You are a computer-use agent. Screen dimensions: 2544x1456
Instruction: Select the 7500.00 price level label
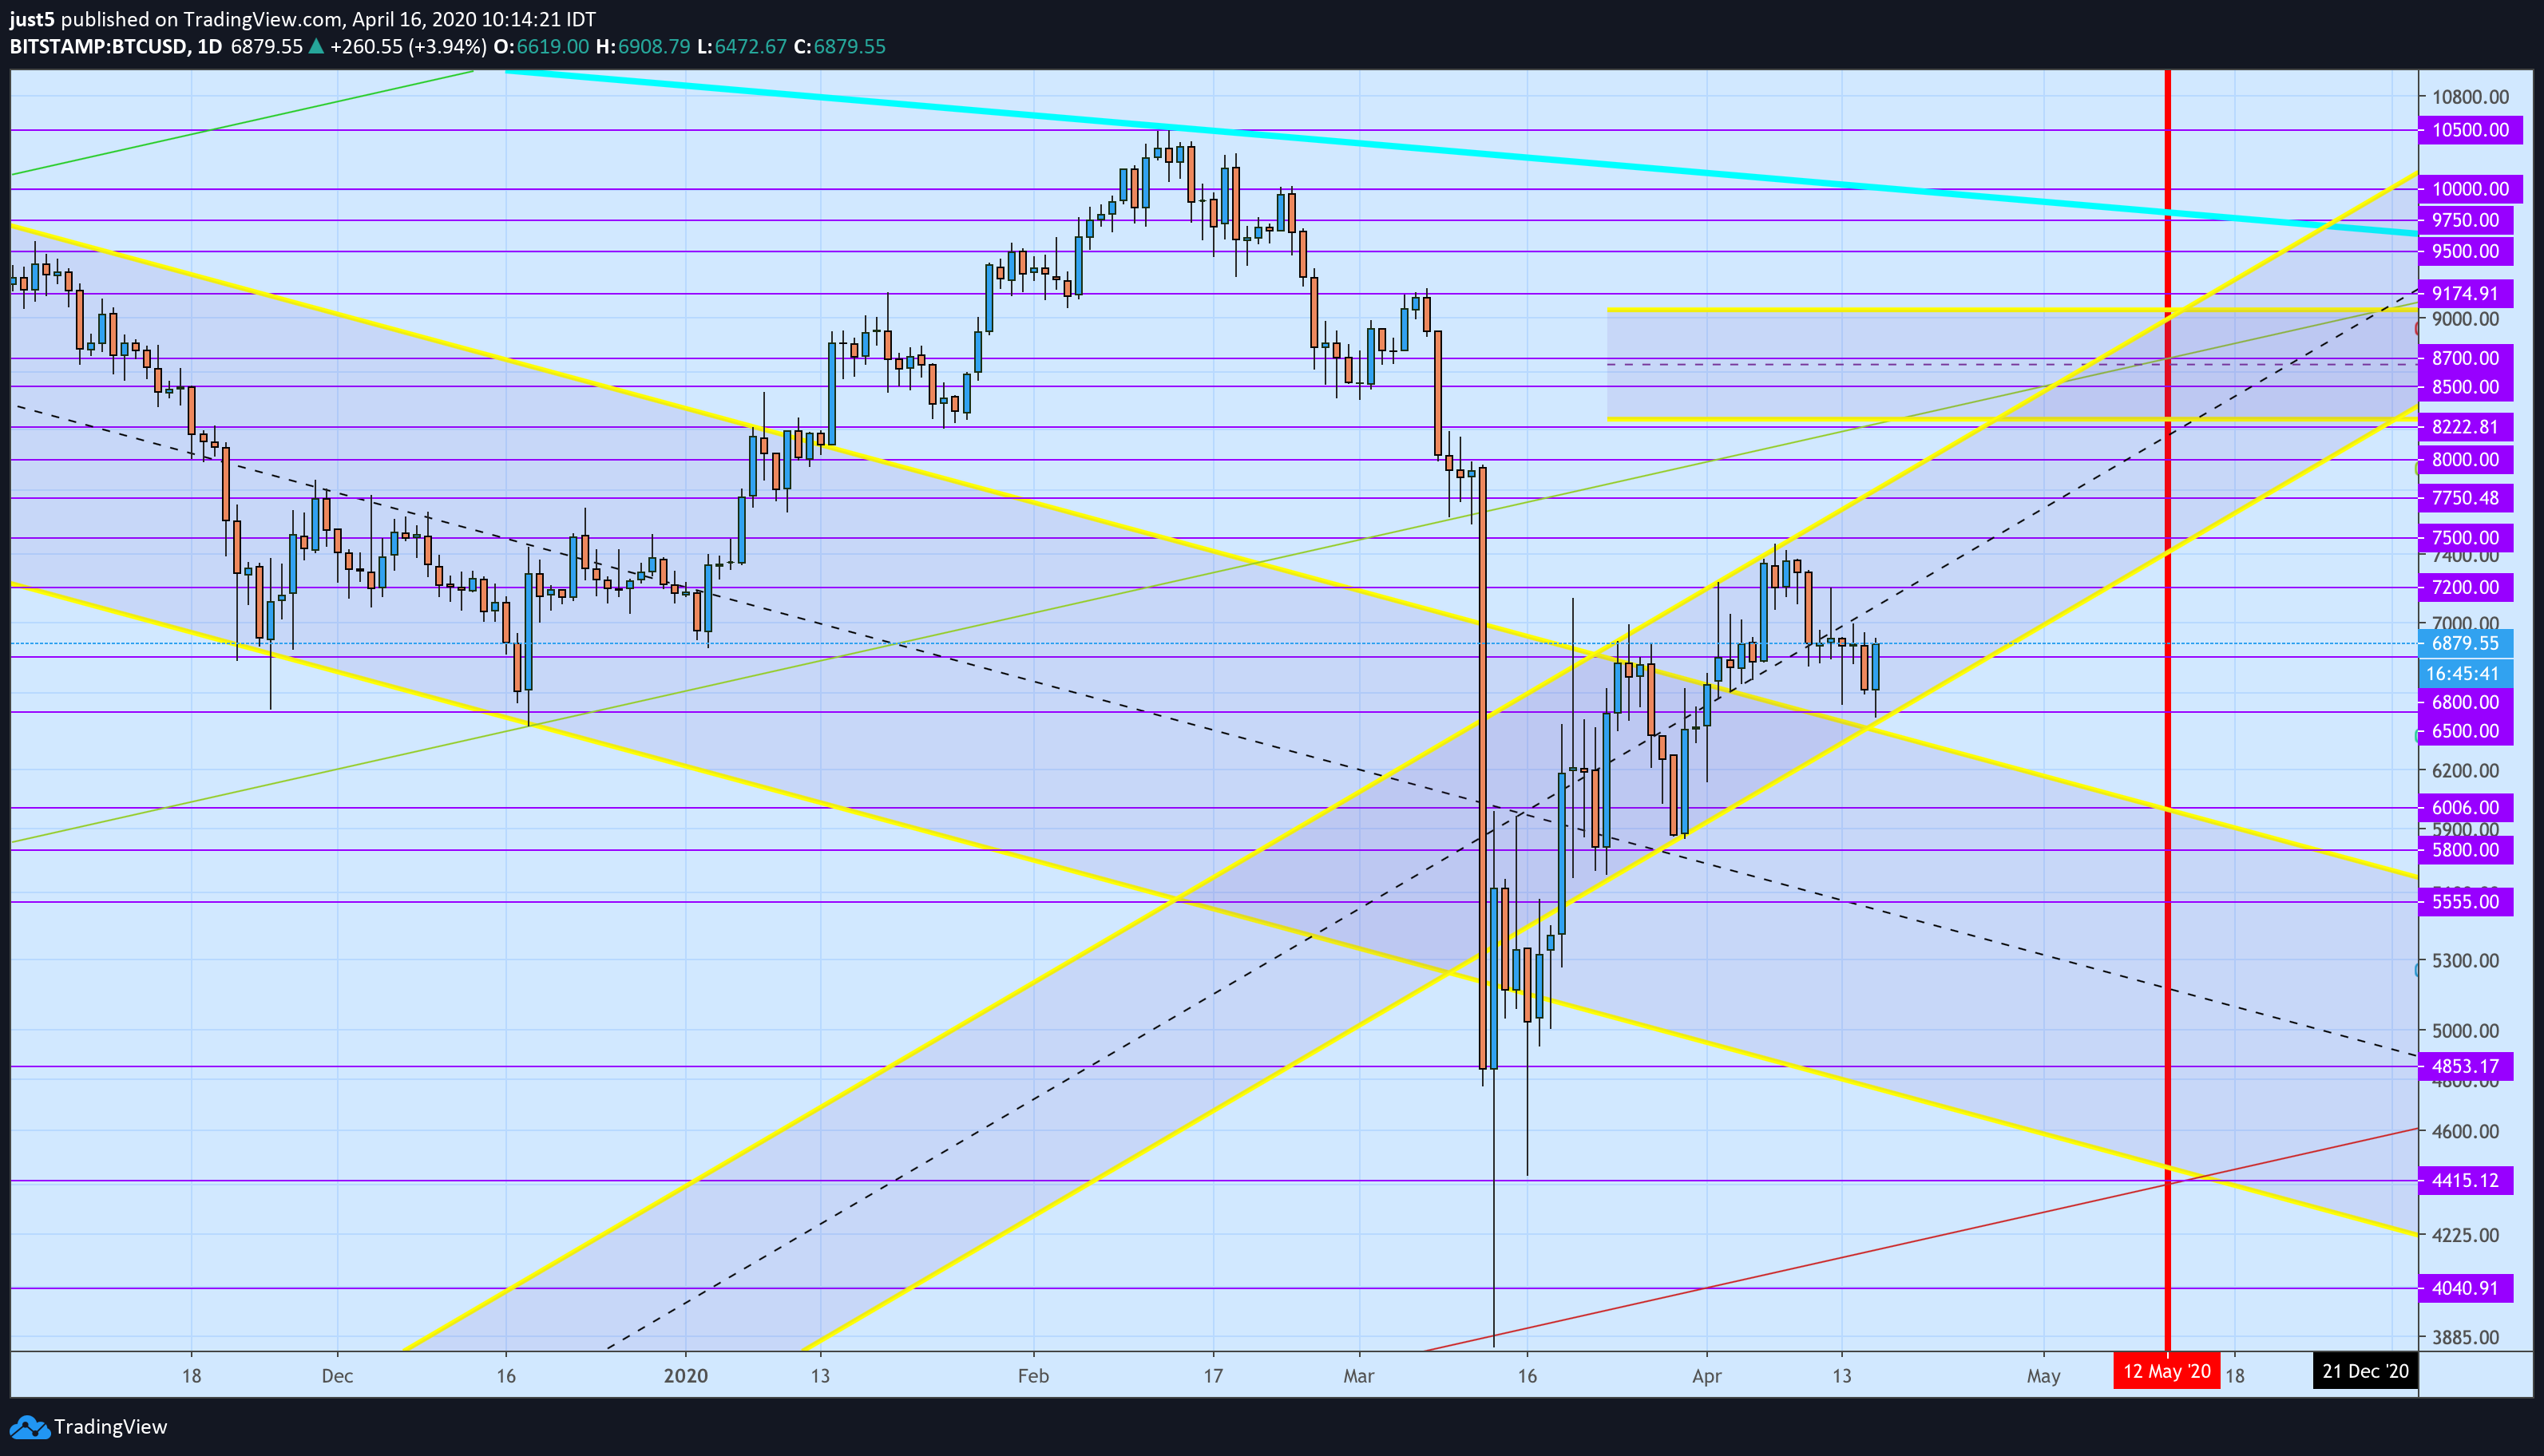tap(2465, 538)
